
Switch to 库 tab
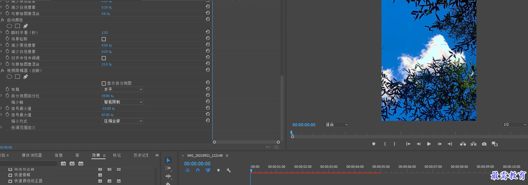tap(77, 155)
